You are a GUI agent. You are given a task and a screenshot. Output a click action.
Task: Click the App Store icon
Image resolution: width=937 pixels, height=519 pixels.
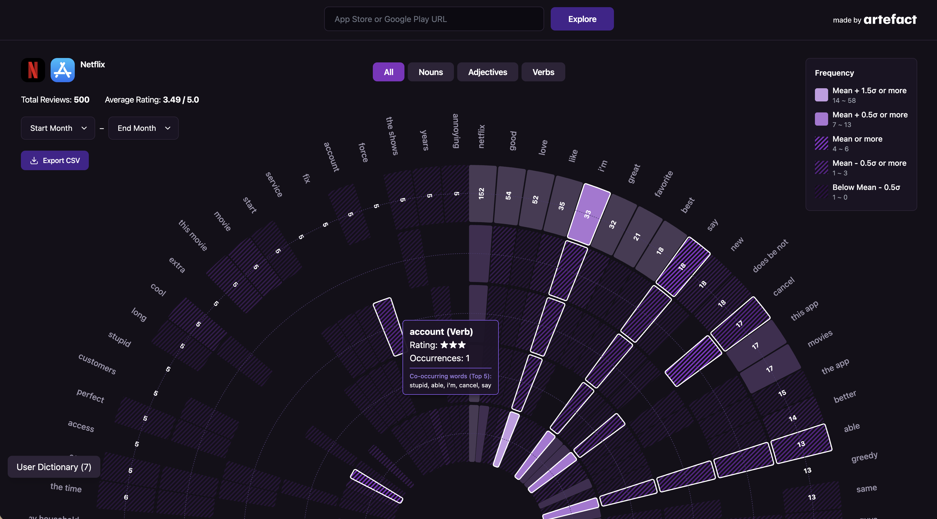[x=63, y=70]
